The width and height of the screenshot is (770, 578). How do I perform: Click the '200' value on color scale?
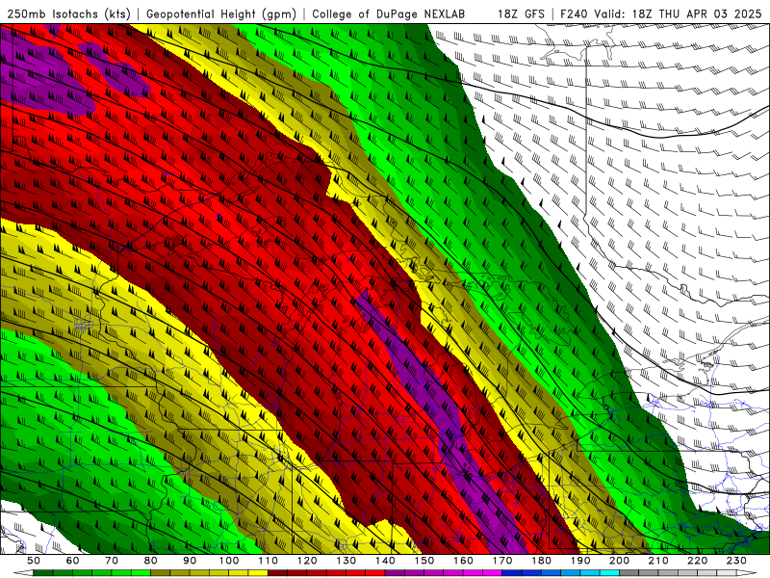click(x=619, y=561)
